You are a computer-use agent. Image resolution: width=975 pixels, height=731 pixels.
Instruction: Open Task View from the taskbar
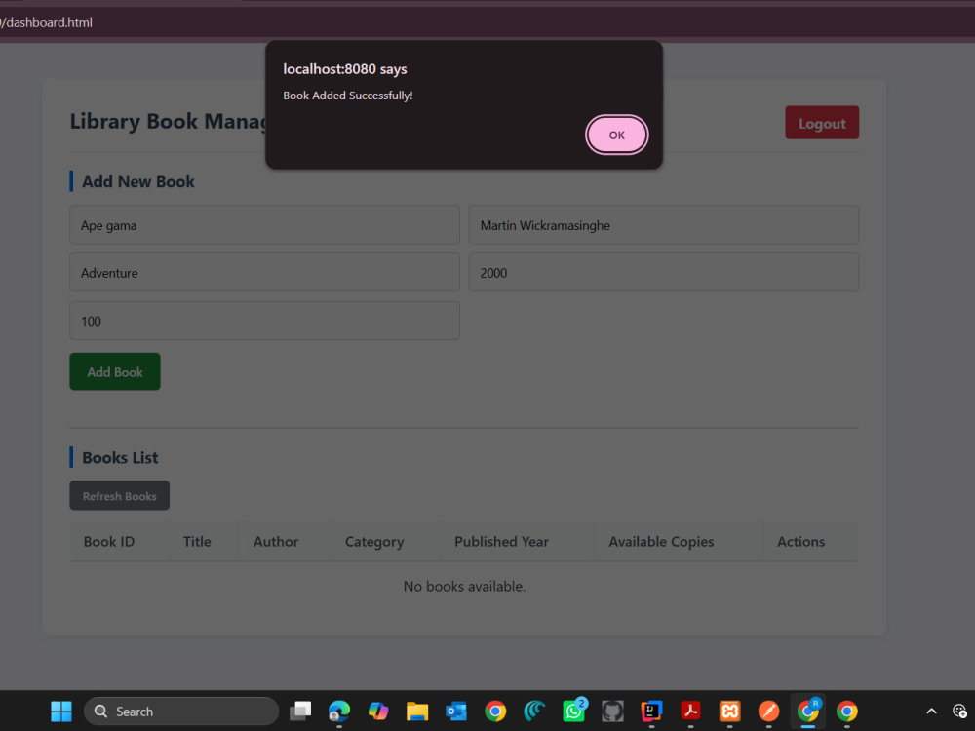(300, 712)
